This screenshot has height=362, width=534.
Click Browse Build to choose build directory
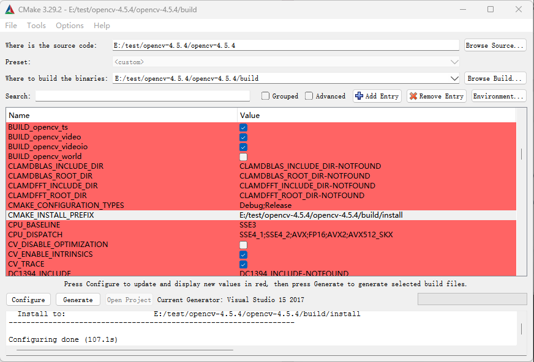(x=495, y=78)
